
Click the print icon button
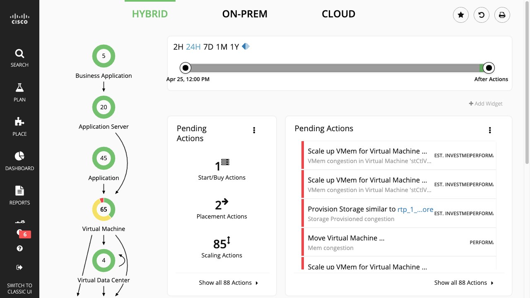(502, 15)
